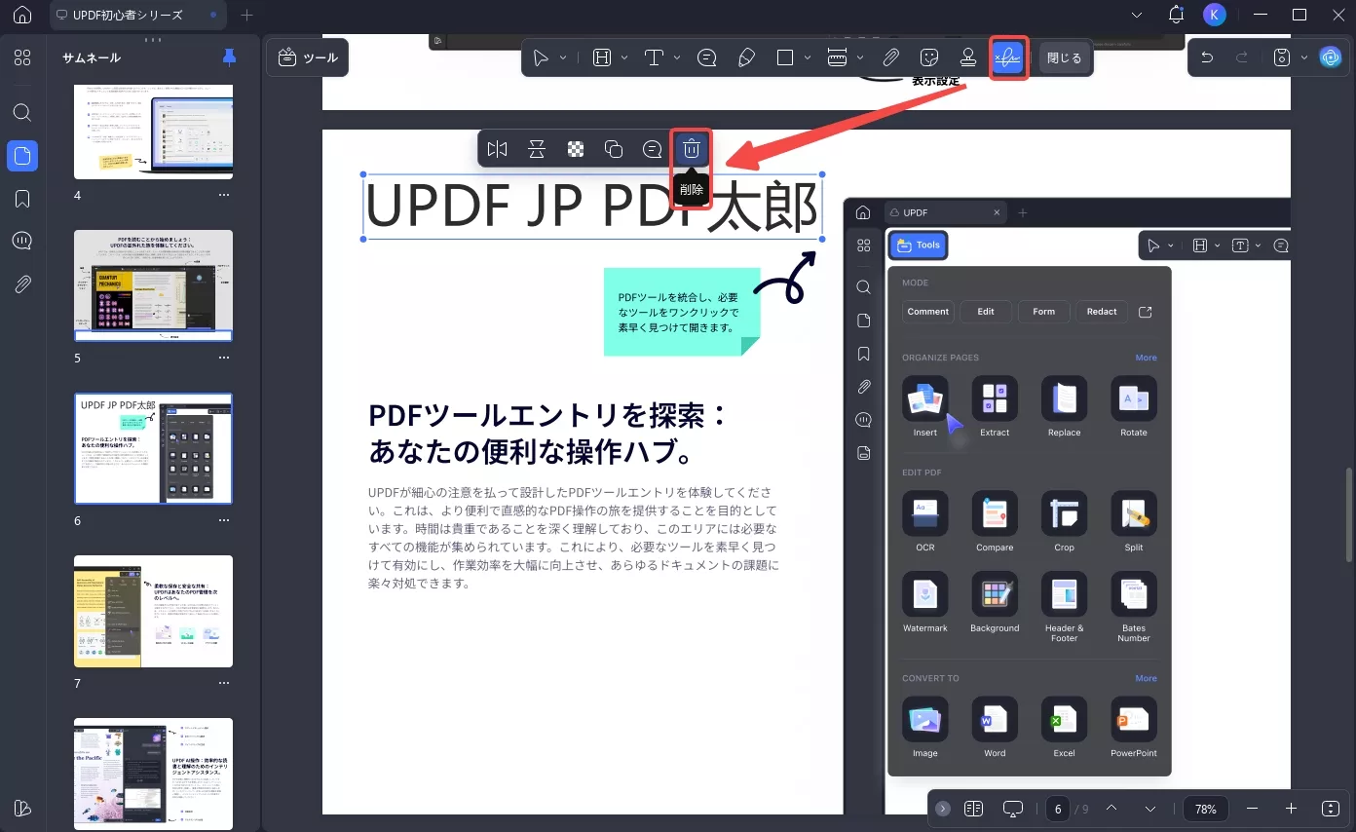Collapse the bottom bar with arrow button

943,809
